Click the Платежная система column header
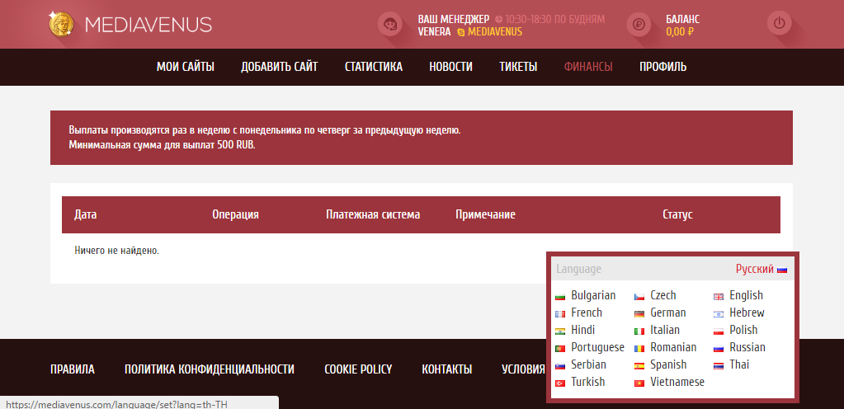This screenshot has height=409, width=844. [373, 214]
